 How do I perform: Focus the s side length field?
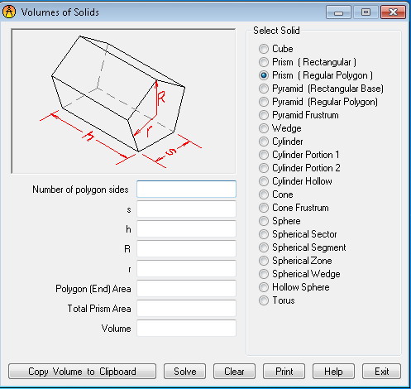tap(186, 209)
